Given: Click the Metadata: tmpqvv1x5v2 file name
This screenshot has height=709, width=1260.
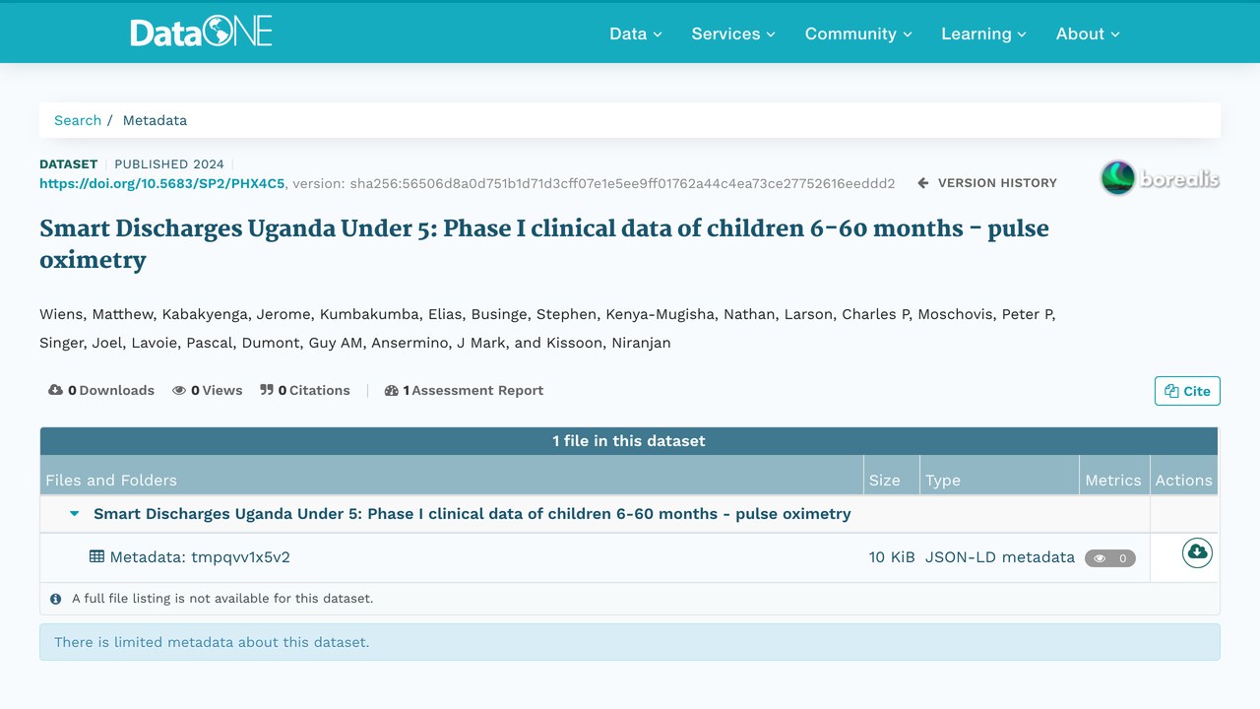Looking at the screenshot, I should tap(200, 557).
